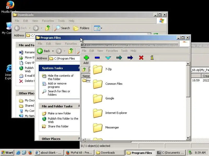This screenshot has height=156, width=209.
Task: Open the Forward dropdown arrow in Downloads
Action: (42, 28)
